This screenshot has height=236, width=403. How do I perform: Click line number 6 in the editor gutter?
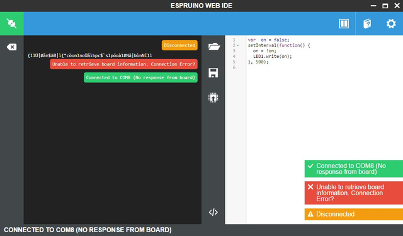[x=234, y=67]
